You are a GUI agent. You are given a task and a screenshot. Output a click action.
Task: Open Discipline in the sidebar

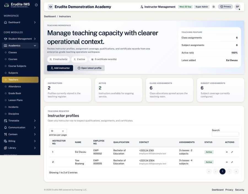pyautogui.click(x=20, y=114)
